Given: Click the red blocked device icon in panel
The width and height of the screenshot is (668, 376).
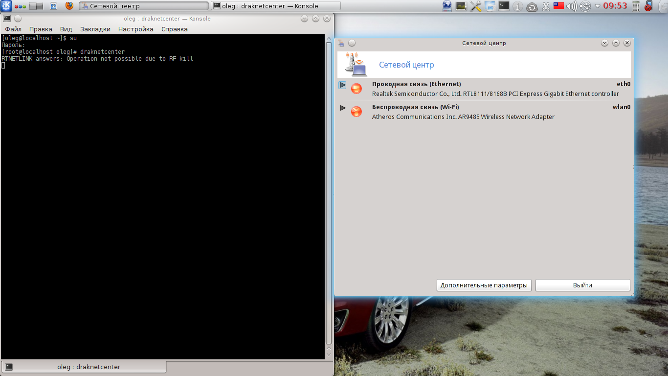Looking at the screenshot, I should [649, 6].
